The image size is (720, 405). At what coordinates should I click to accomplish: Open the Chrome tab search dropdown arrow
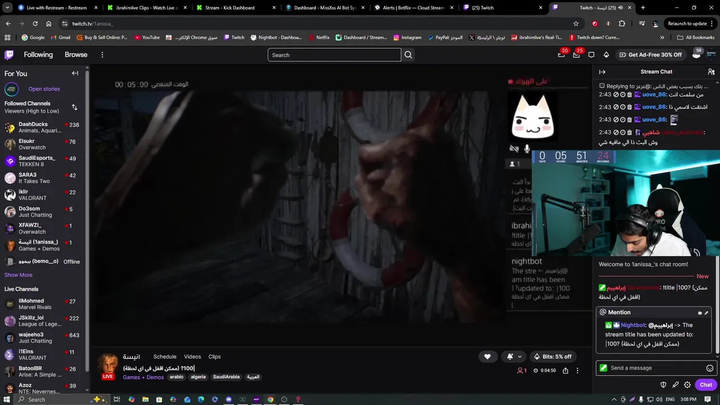7,8
